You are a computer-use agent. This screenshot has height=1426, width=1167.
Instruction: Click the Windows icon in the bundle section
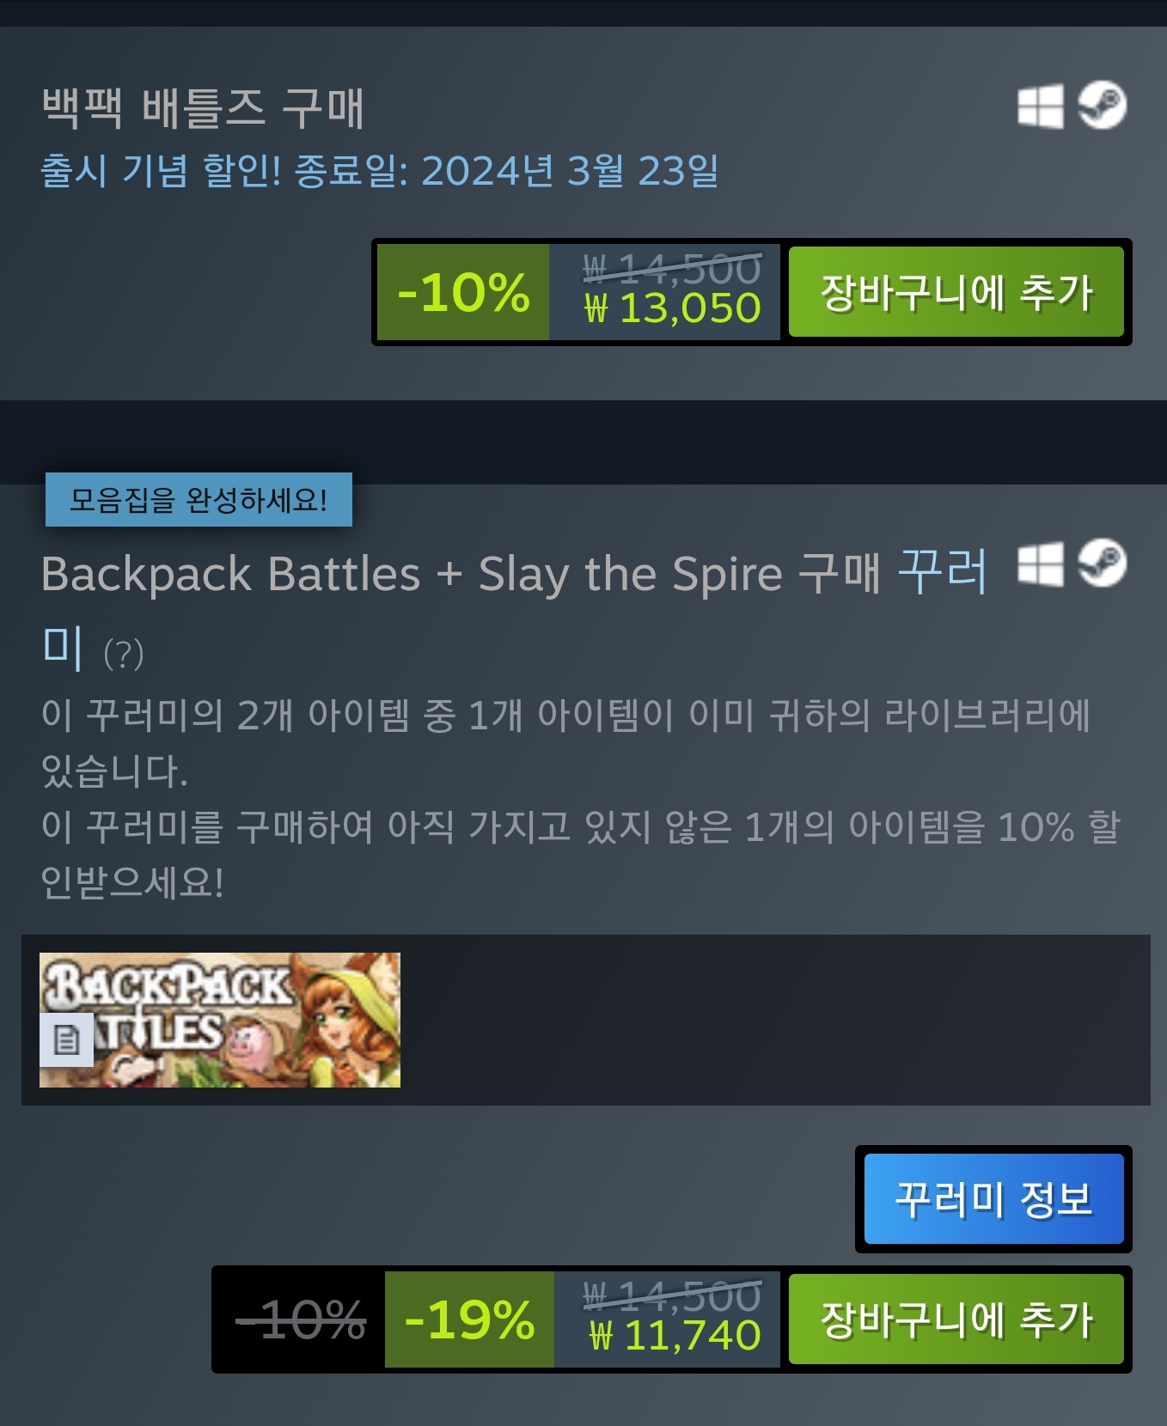(x=1040, y=564)
